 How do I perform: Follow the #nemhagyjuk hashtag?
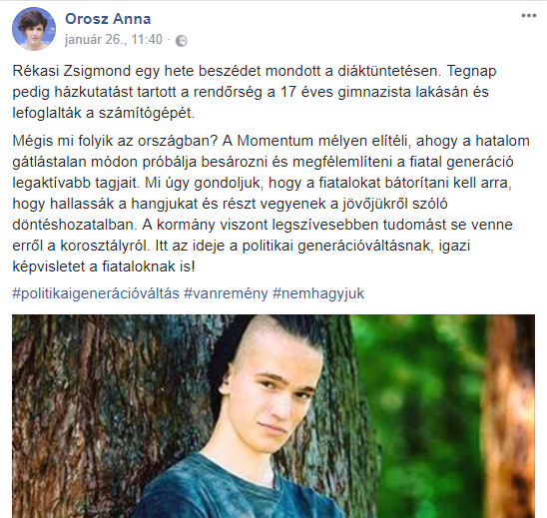(318, 293)
